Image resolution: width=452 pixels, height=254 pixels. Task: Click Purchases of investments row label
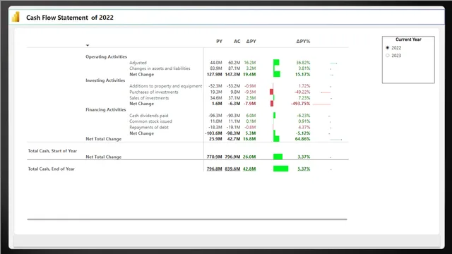pos(154,92)
